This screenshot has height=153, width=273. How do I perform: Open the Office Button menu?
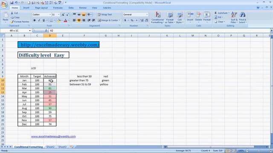[x=4, y=4]
